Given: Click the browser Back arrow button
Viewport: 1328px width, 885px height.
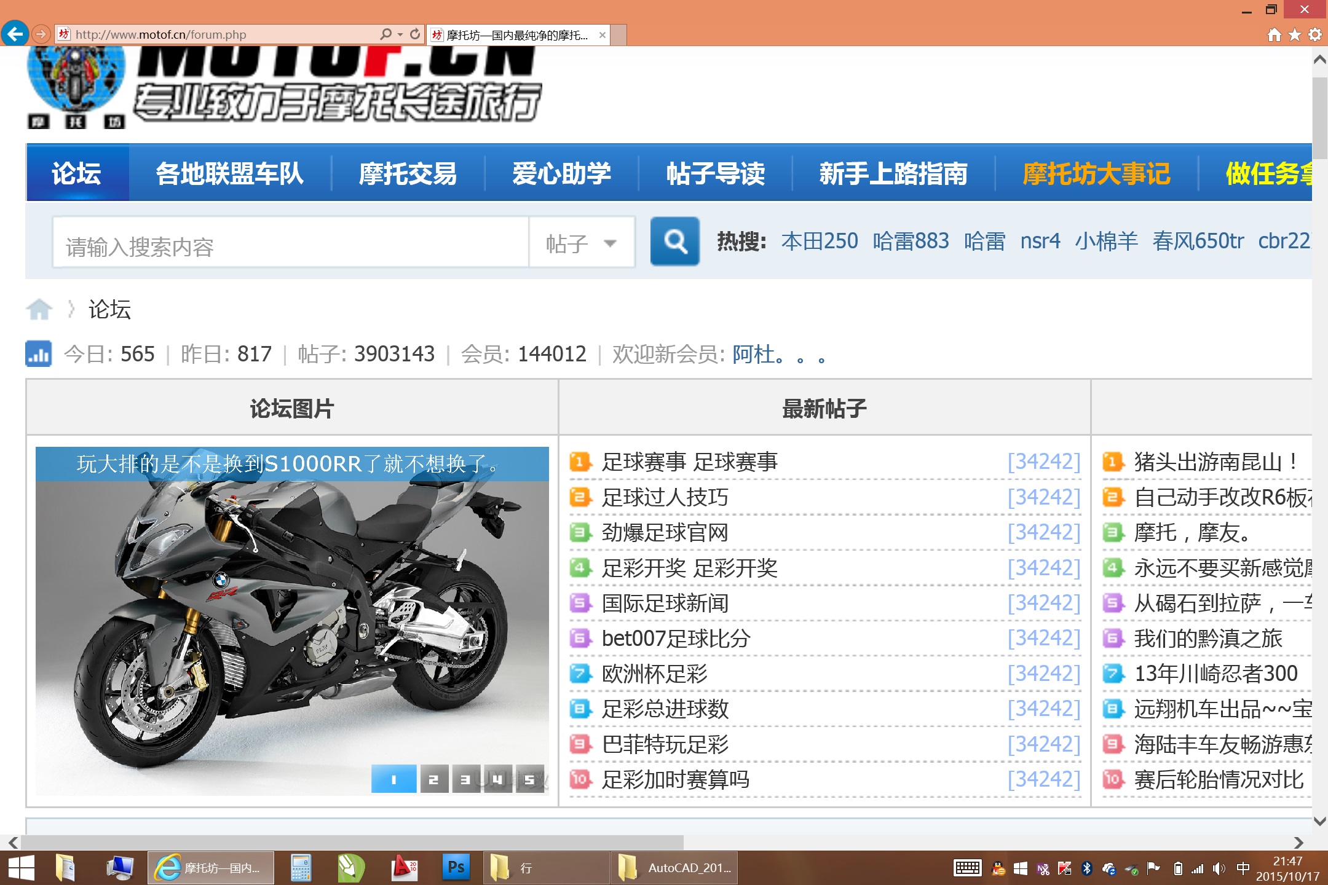Looking at the screenshot, I should (x=15, y=33).
